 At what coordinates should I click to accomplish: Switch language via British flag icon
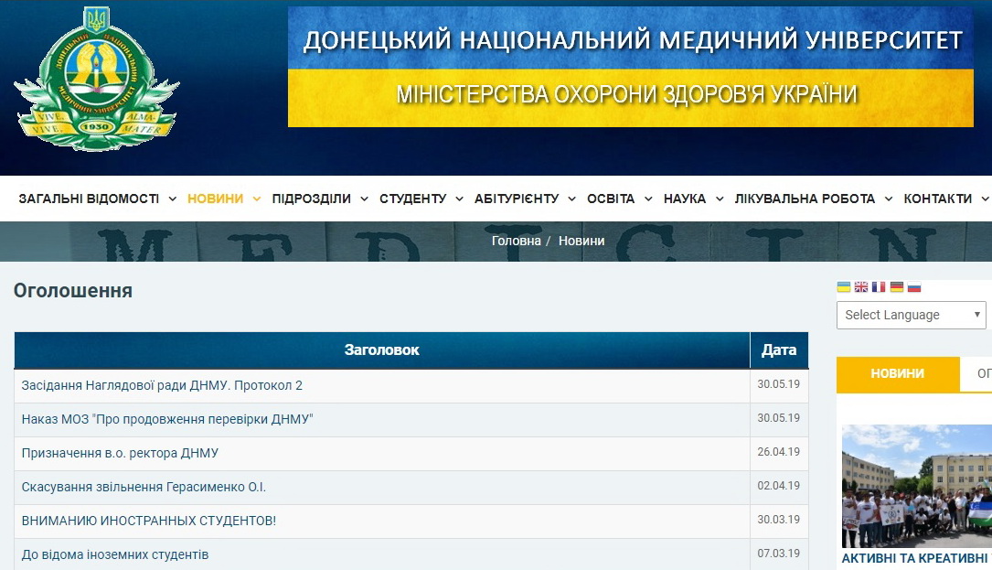coord(861,287)
